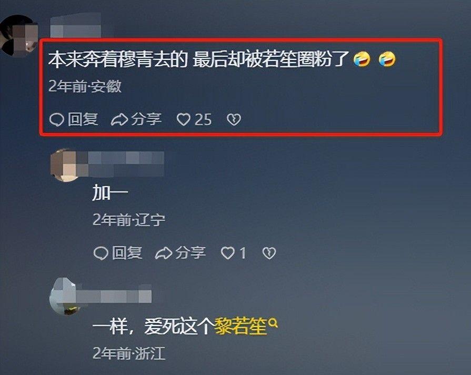Image resolution: width=471 pixels, height=375 pixels.
Task: Click the broken heart dislike on the 安徽 comment
Action: click(x=234, y=119)
